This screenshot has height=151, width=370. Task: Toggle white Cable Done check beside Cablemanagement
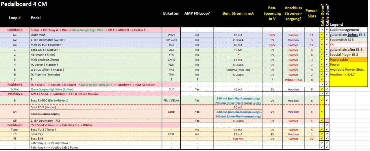coord(327,30)
